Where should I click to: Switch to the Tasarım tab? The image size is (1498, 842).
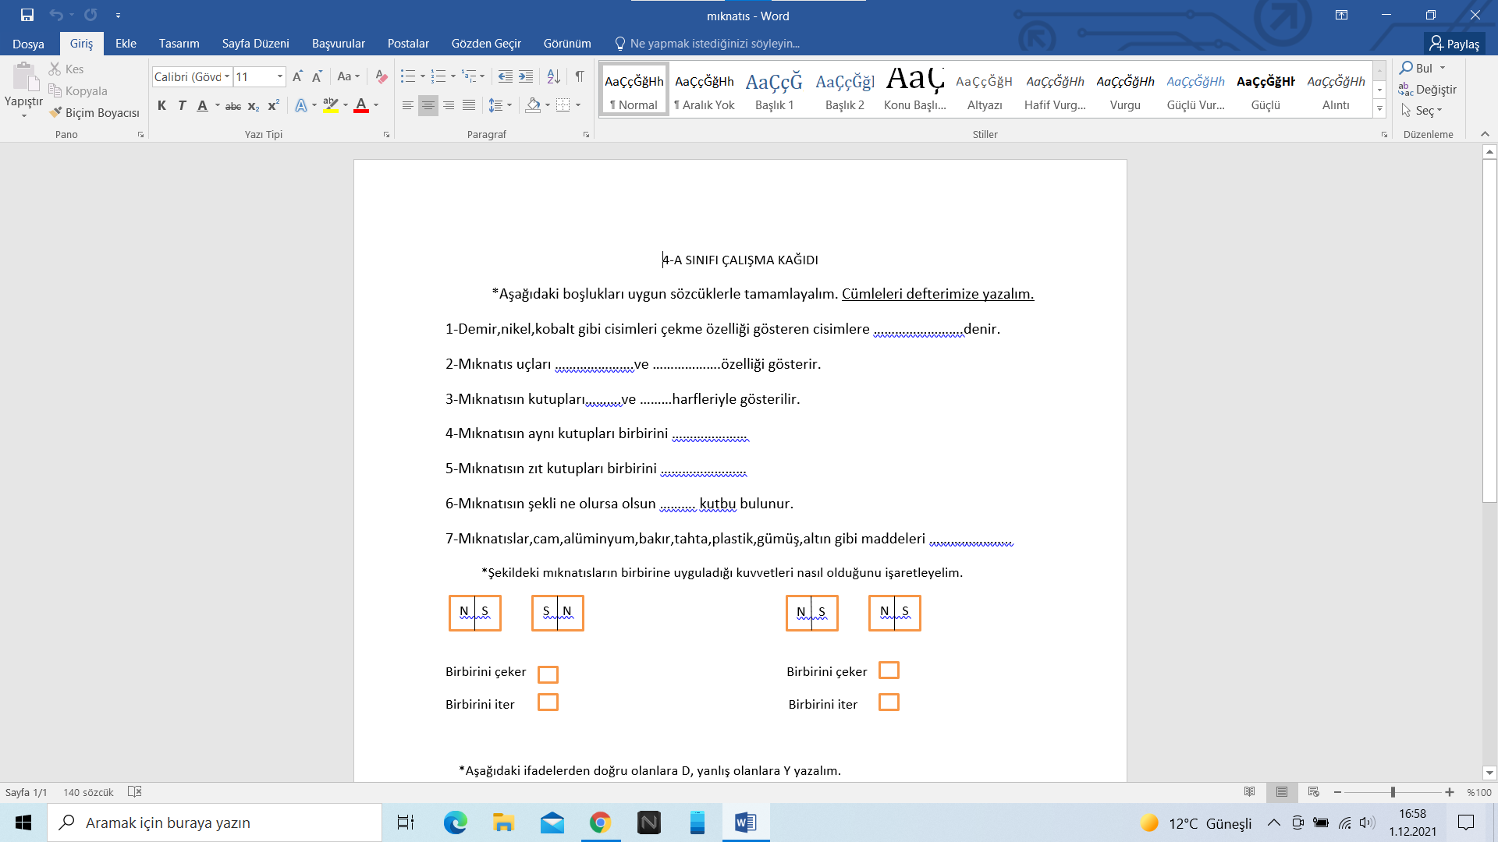click(x=179, y=44)
